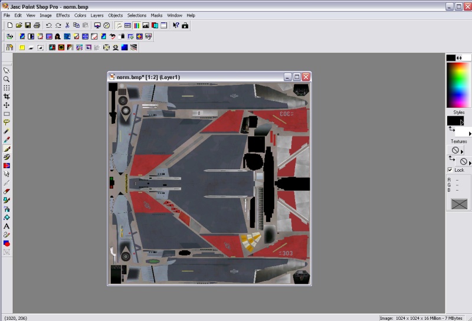Viewport: 472px width, 321px height.
Task: Open the full screen preview monitor icon
Action: (x=97, y=25)
